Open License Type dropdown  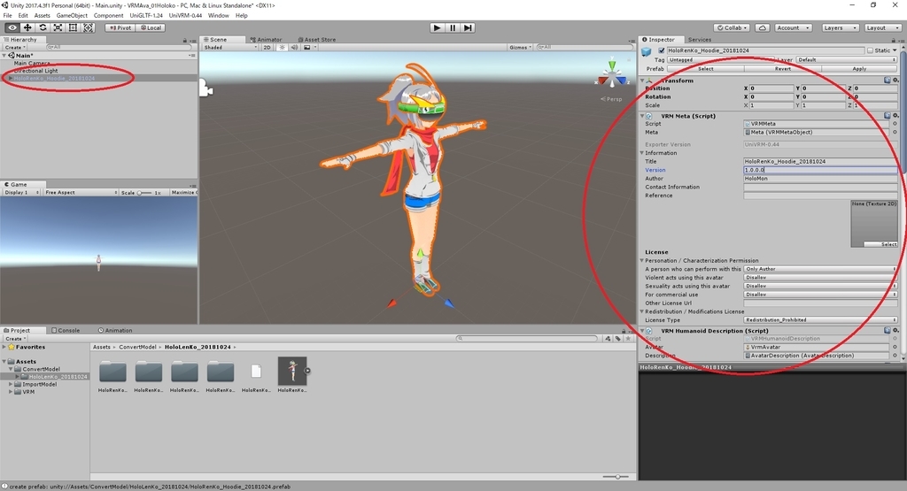[820, 320]
